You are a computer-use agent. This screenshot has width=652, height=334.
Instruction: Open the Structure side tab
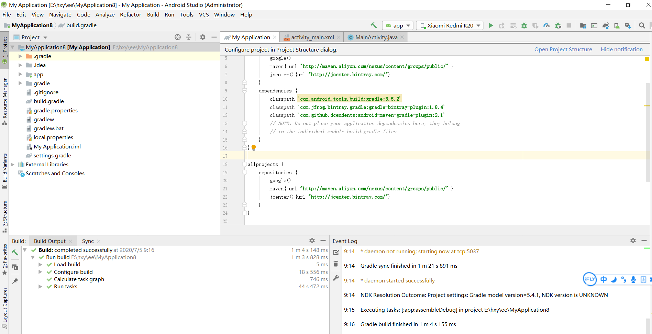tap(4, 216)
